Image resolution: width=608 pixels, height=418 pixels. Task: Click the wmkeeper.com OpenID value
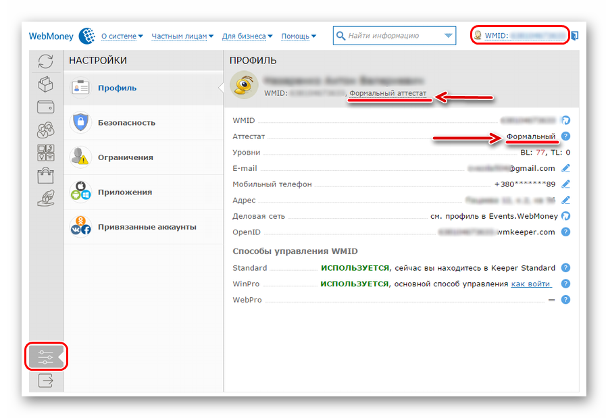[x=526, y=232]
